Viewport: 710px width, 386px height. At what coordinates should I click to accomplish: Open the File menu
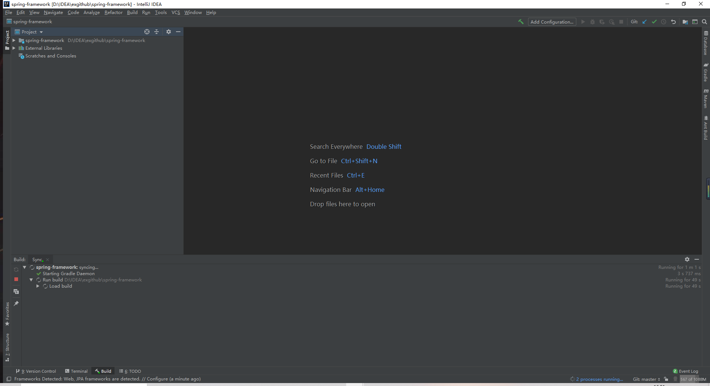pyautogui.click(x=8, y=13)
